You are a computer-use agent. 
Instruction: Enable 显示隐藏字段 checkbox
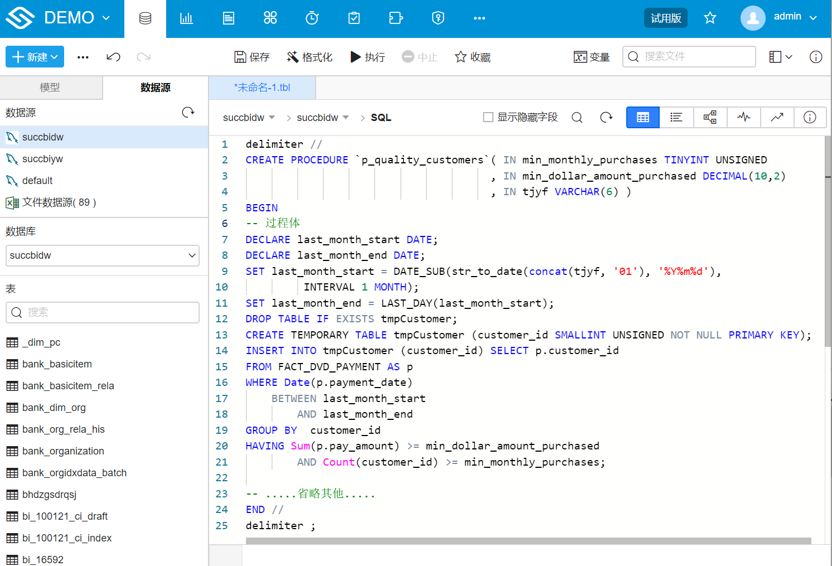tap(488, 117)
